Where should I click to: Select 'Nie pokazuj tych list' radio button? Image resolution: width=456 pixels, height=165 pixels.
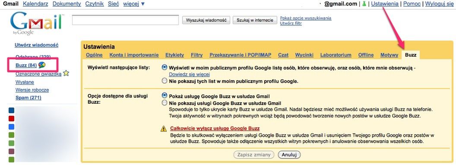[165, 81]
